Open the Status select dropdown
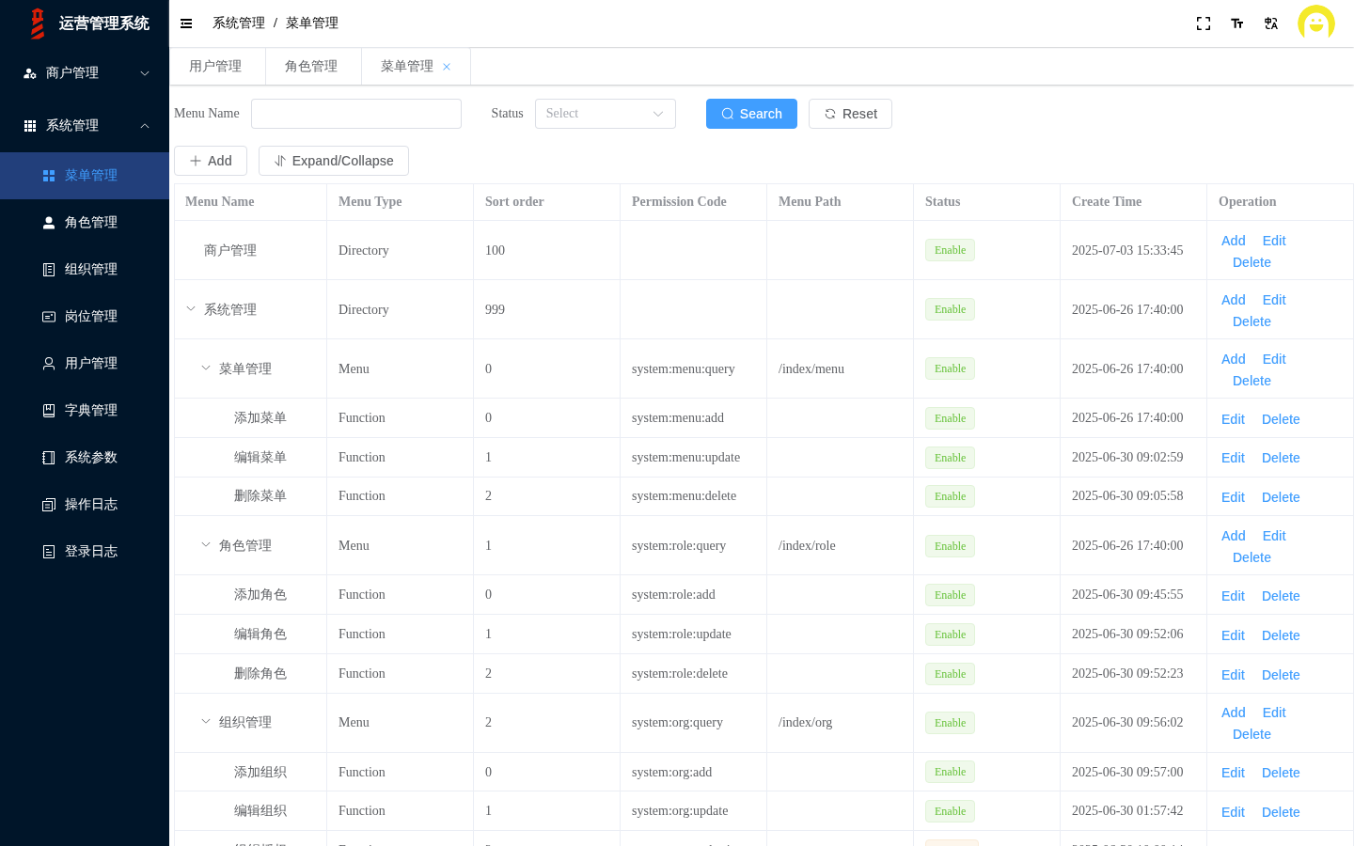The width and height of the screenshot is (1354, 846). [x=606, y=114]
